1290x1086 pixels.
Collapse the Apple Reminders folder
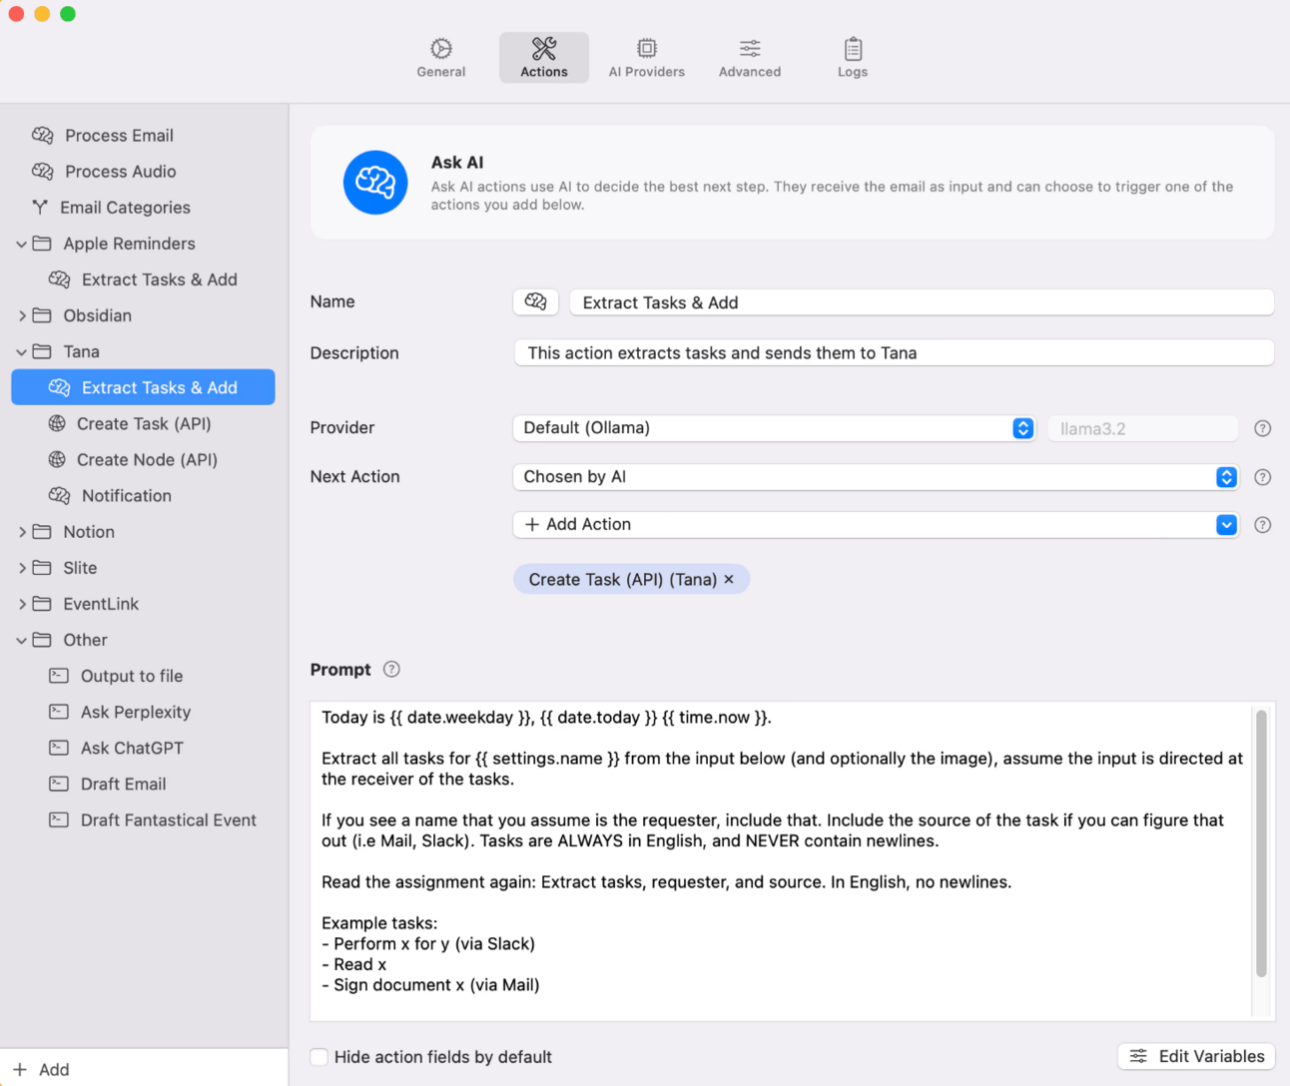[21, 244]
